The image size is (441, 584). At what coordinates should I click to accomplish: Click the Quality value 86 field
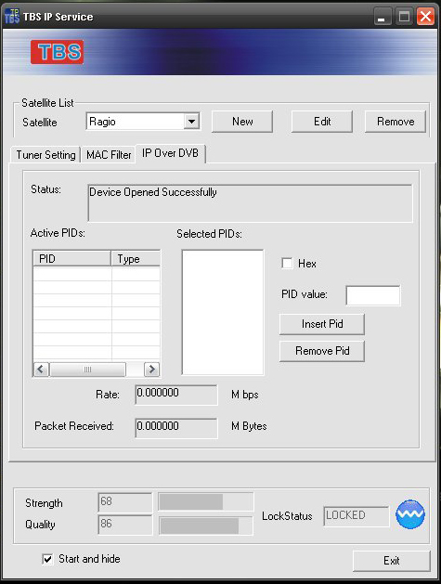[x=125, y=525]
